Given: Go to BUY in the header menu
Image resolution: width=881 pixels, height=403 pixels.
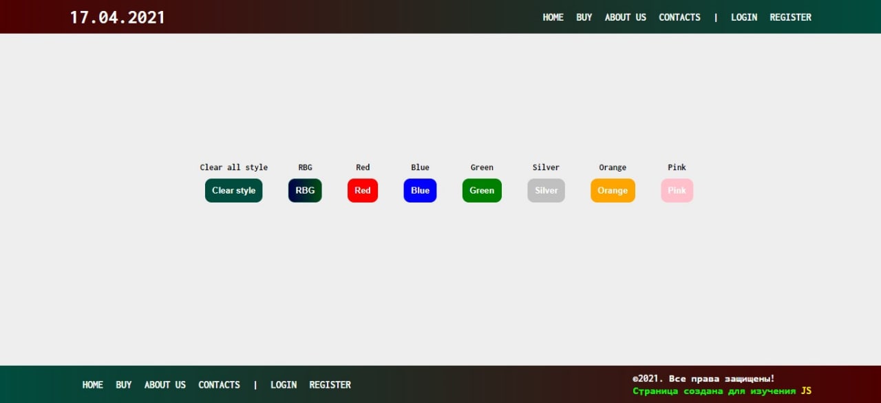Looking at the screenshot, I should (584, 17).
